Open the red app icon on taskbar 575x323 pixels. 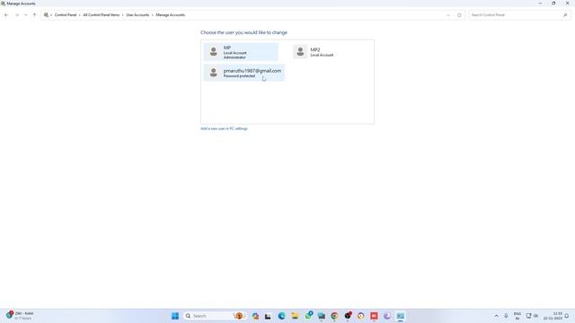(x=374, y=316)
